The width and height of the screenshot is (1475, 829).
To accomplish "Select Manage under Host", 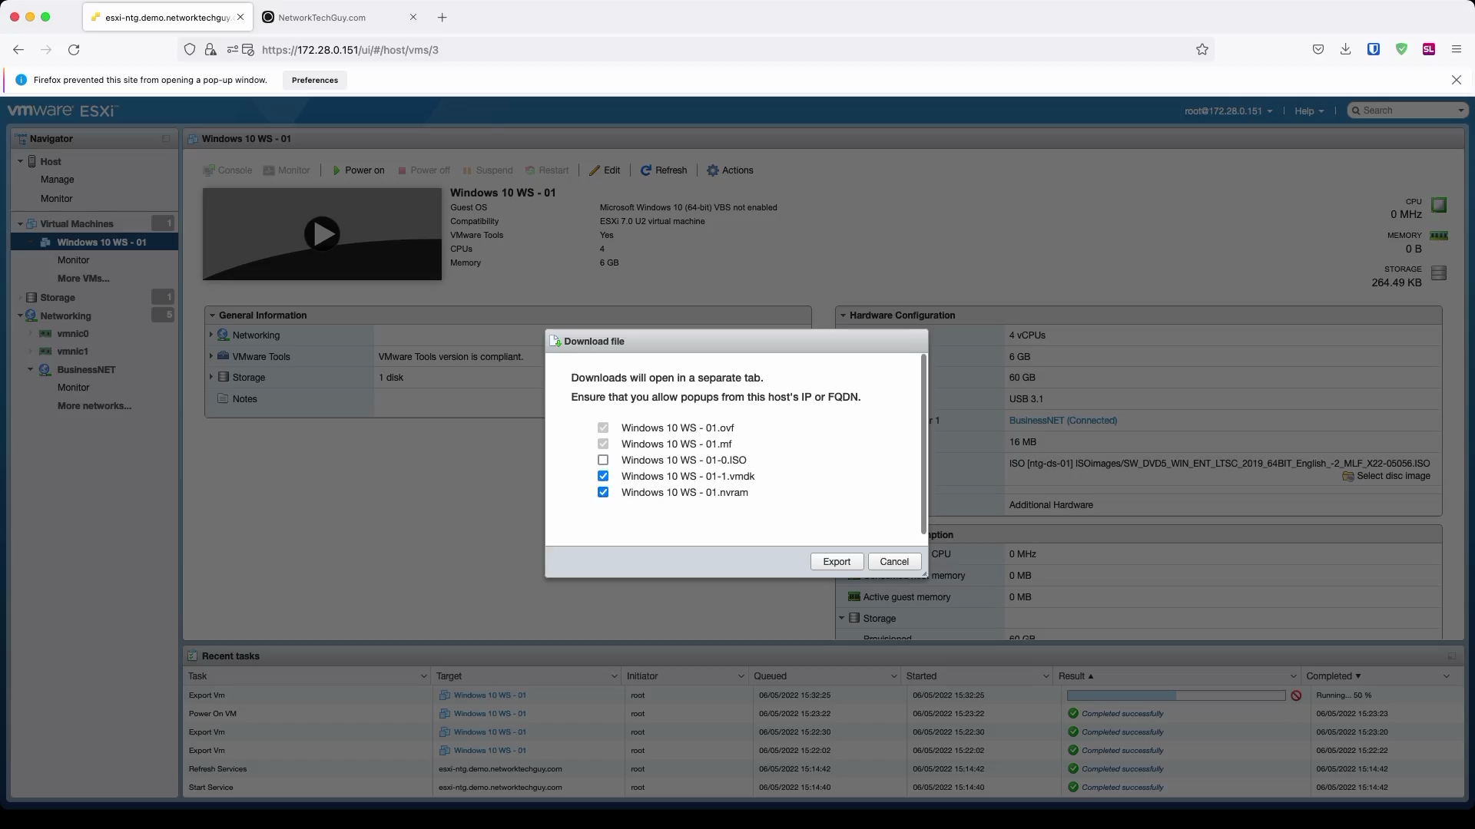I will coord(58,180).
